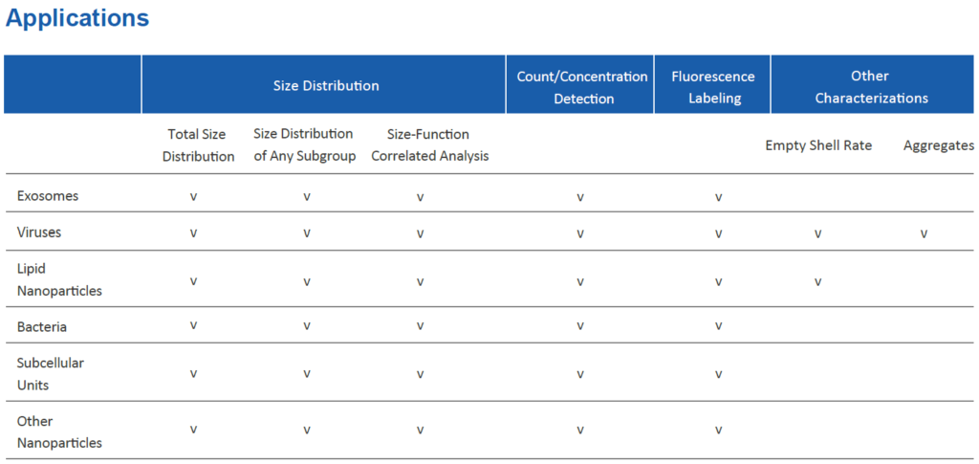The image size is (979, 464).
Task: Click the Fluorescence Labeling header
Action: coord(712,84)
